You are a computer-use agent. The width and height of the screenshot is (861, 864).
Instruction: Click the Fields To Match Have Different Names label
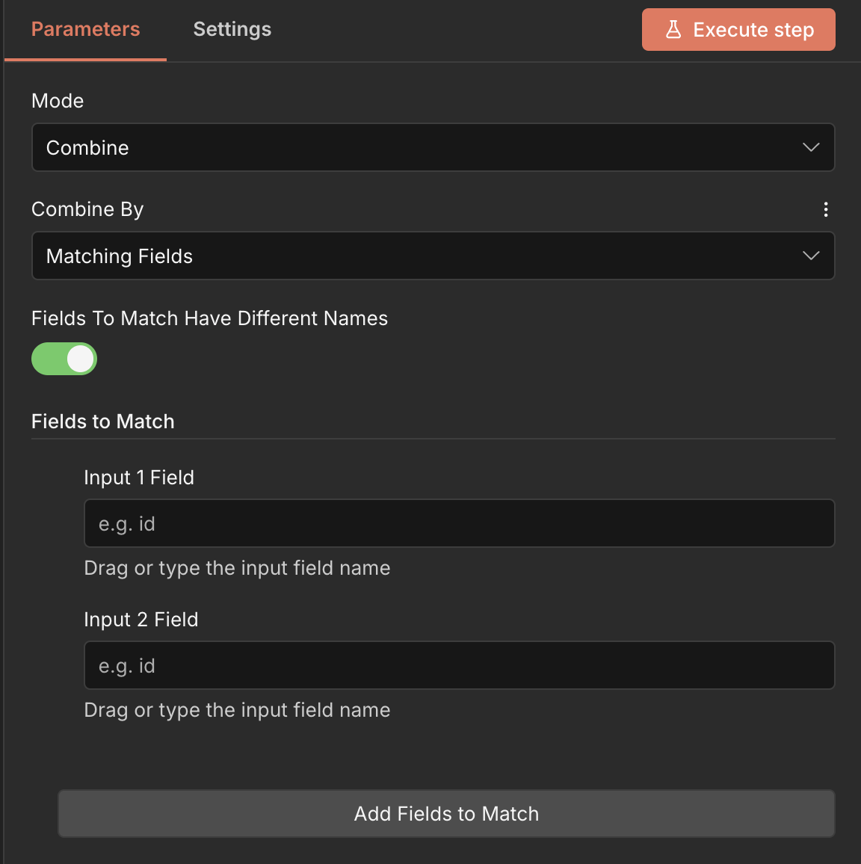coord(209,318)
